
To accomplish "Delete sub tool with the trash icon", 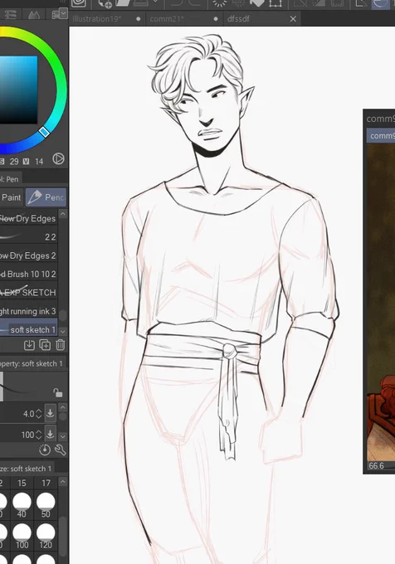I will [60, 345].
